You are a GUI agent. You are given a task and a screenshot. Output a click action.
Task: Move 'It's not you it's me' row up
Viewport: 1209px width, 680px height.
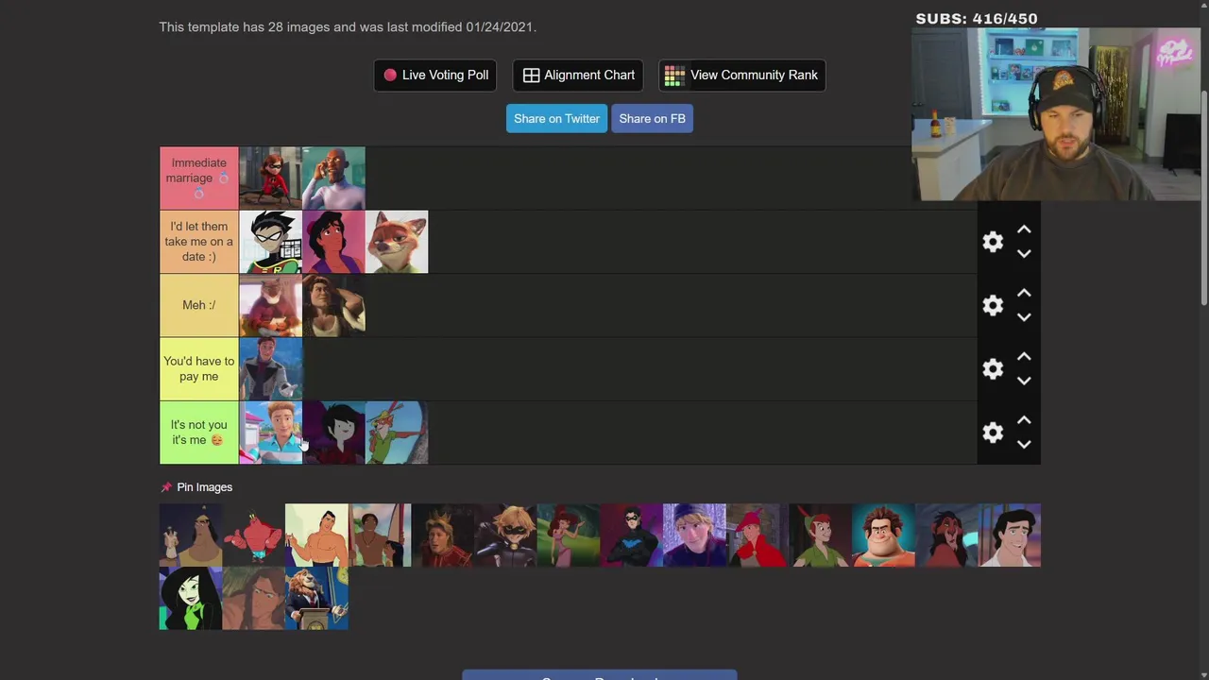click(1024, 420)
